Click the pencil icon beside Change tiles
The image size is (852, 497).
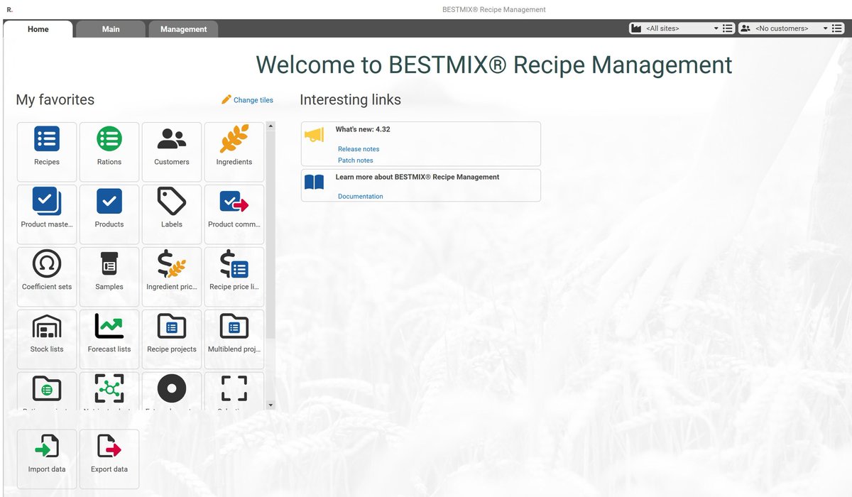pos(226,99)
